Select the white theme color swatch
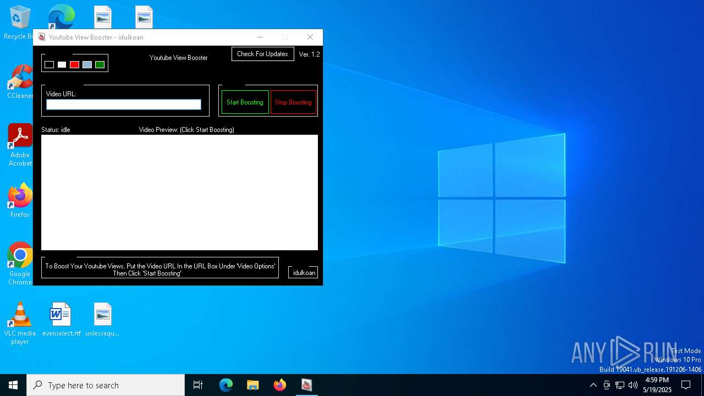Screen dimensions: 704x396 [62, 65]
